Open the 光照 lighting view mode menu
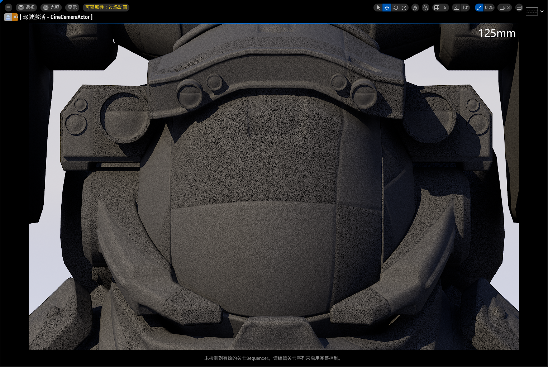 (x=51, y=8)
